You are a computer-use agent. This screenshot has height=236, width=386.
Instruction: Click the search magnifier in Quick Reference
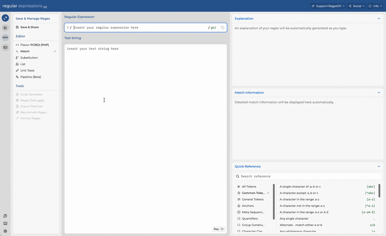click(x=238, y=176)
